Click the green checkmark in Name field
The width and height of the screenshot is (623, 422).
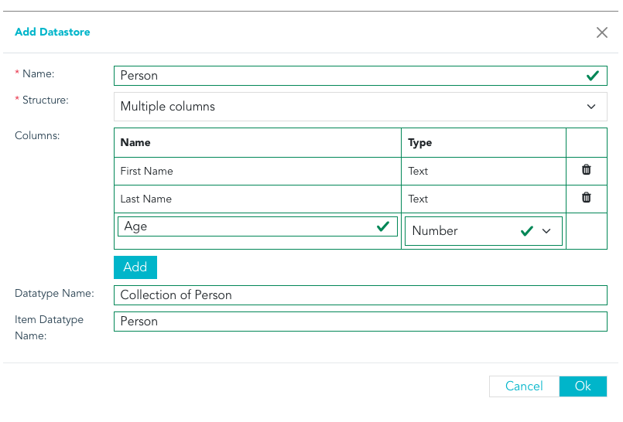click(x=592, y=76)
